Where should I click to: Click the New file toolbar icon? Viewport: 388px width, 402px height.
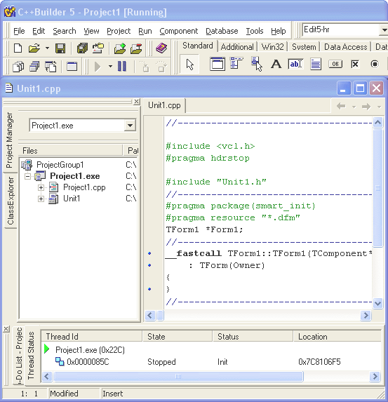coord(18,48)
